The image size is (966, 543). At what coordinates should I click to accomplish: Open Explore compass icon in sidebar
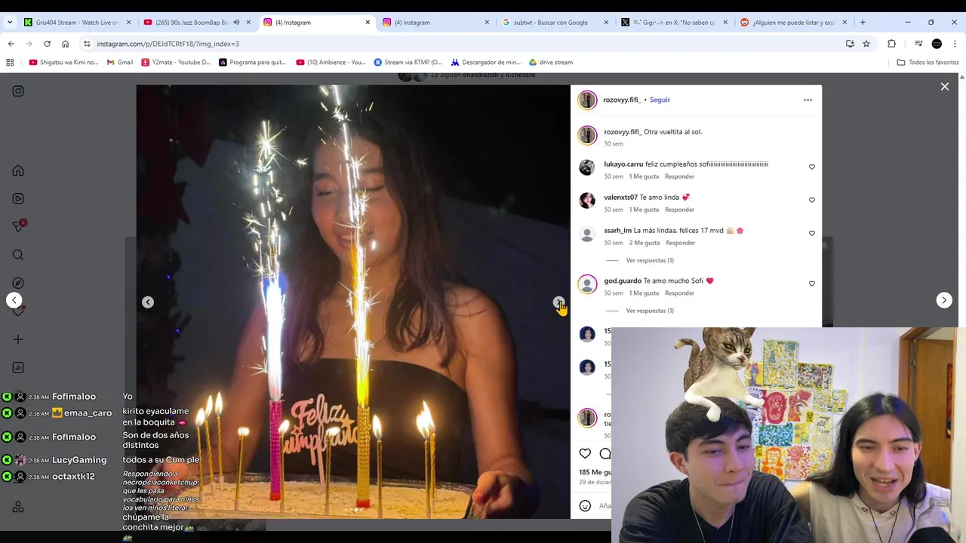tap(18, 283)
